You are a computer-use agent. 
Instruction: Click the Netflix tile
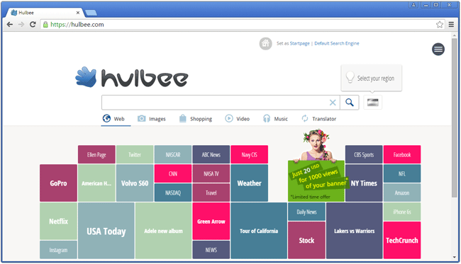[58, 221]
